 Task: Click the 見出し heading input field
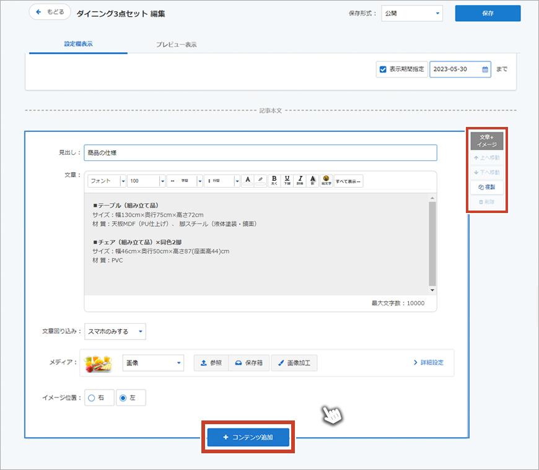click(x=260, y=152)
